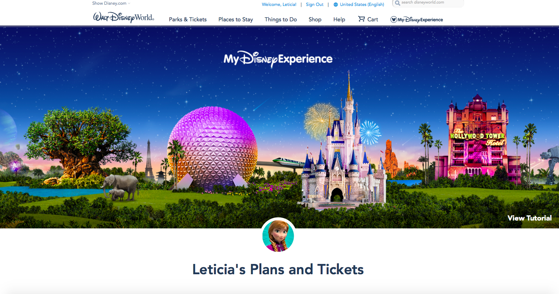Select the Shop menu item
The width and height of the screenshot is (559, 294).
pos(315,19)
